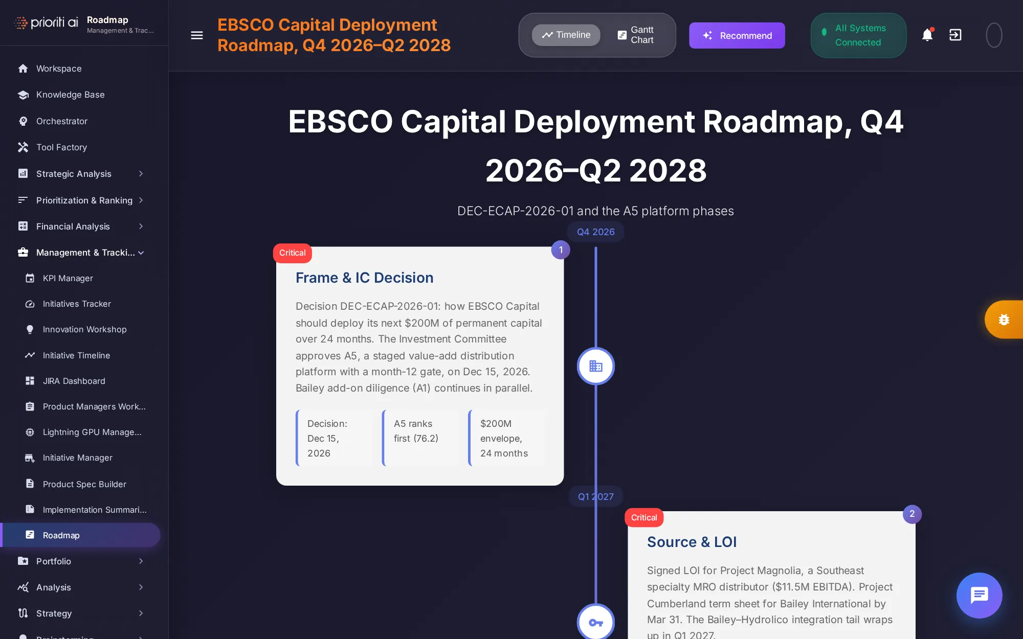The image size is (1023, 639).
Task: Click the KPI Manager calendar icon
Action: (x=30, y=278)
